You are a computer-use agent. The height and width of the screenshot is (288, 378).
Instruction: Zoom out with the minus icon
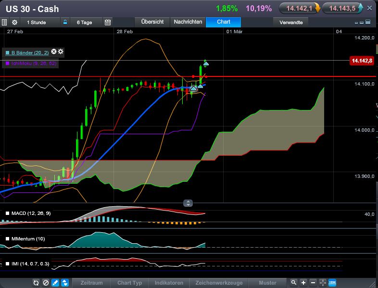tap(313, 282)
